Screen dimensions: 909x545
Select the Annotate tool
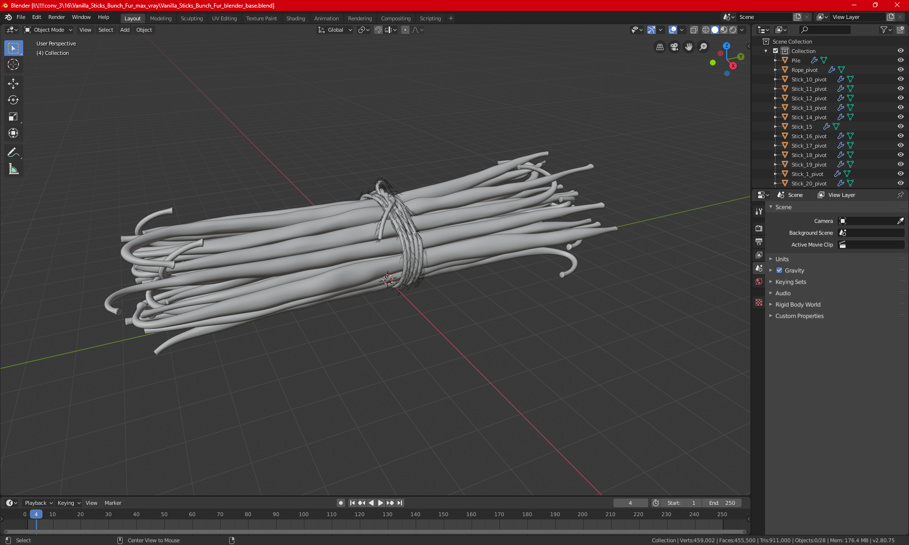click(x=13, y=152)
